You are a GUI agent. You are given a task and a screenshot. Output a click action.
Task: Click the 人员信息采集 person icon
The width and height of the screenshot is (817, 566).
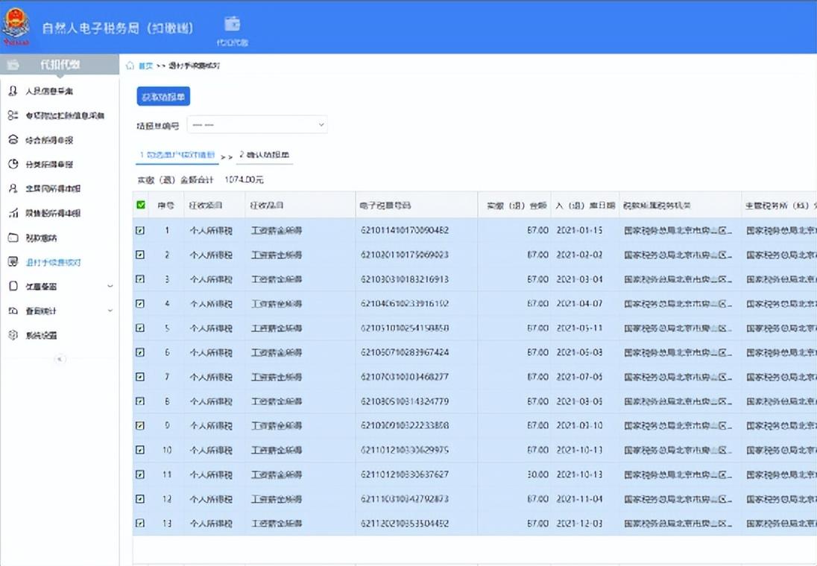[x=13, y=91]
